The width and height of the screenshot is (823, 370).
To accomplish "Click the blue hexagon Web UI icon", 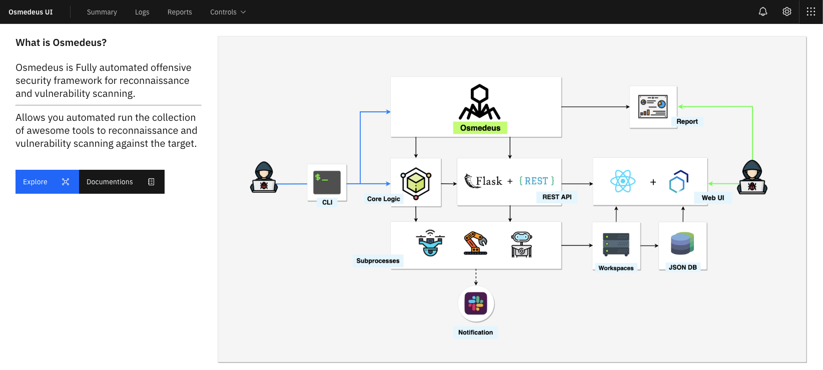I will point(679,182).
